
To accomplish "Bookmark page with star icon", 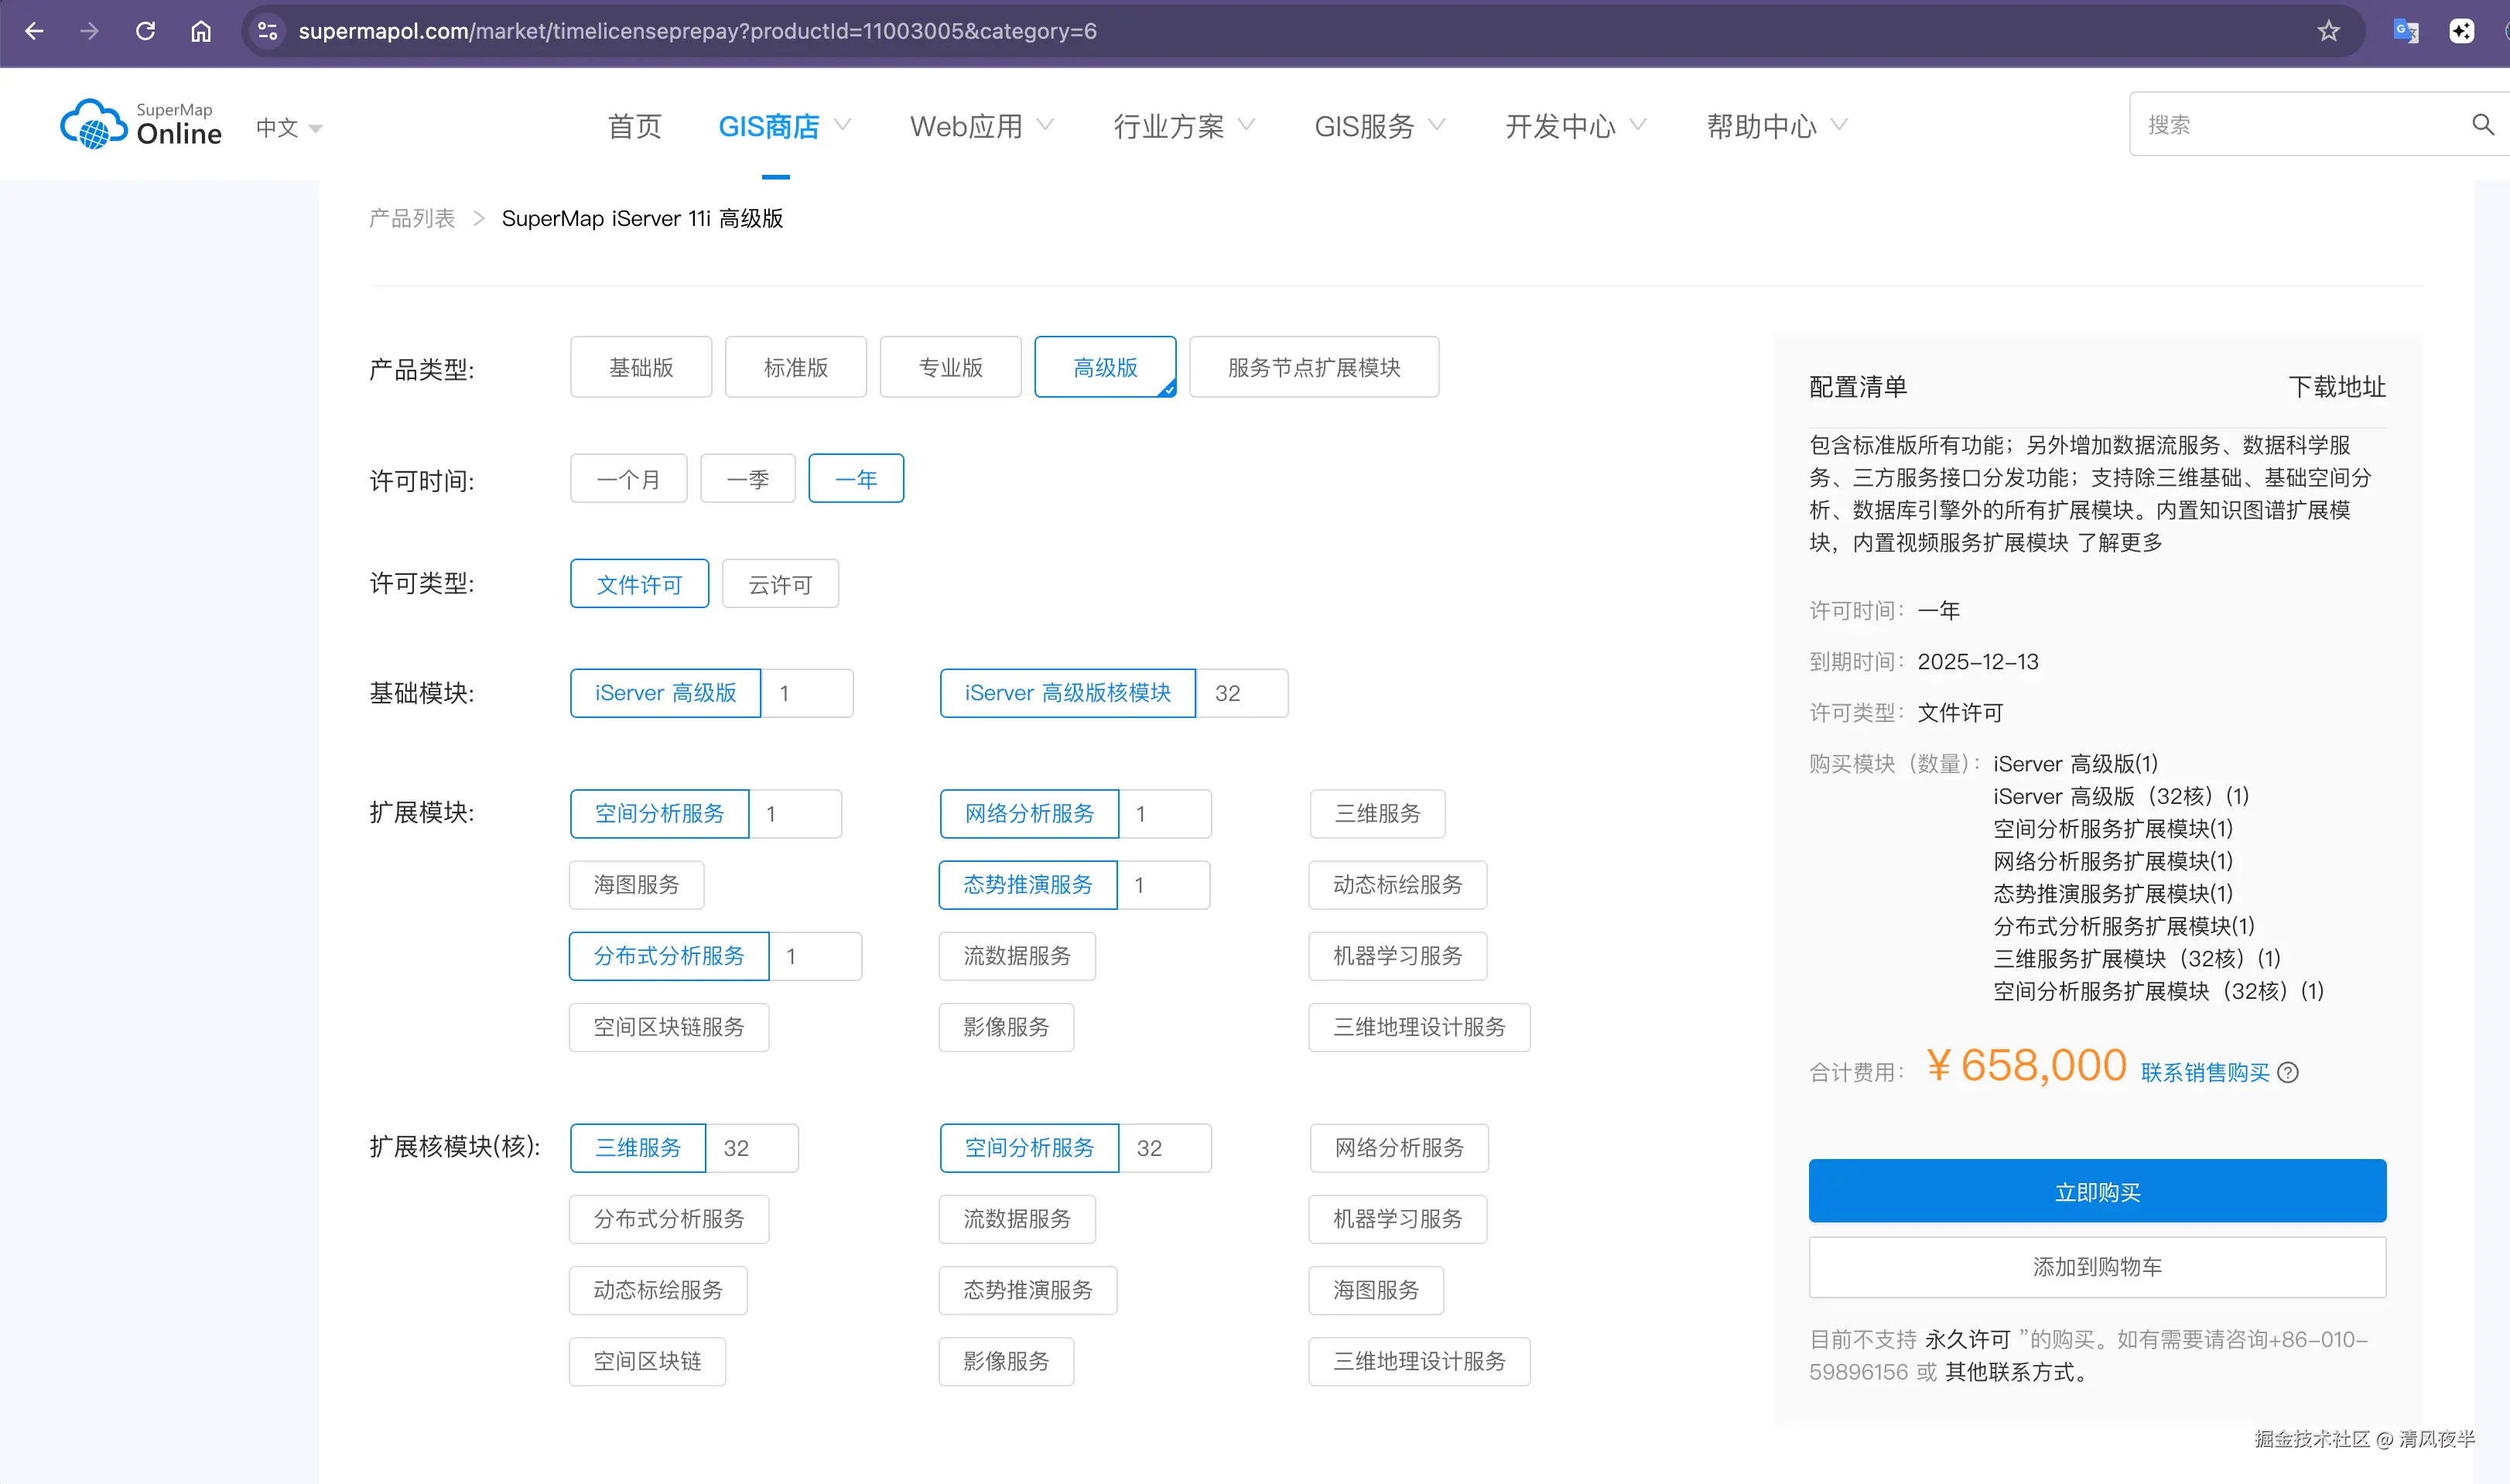I will click(x=2328, y=31).
